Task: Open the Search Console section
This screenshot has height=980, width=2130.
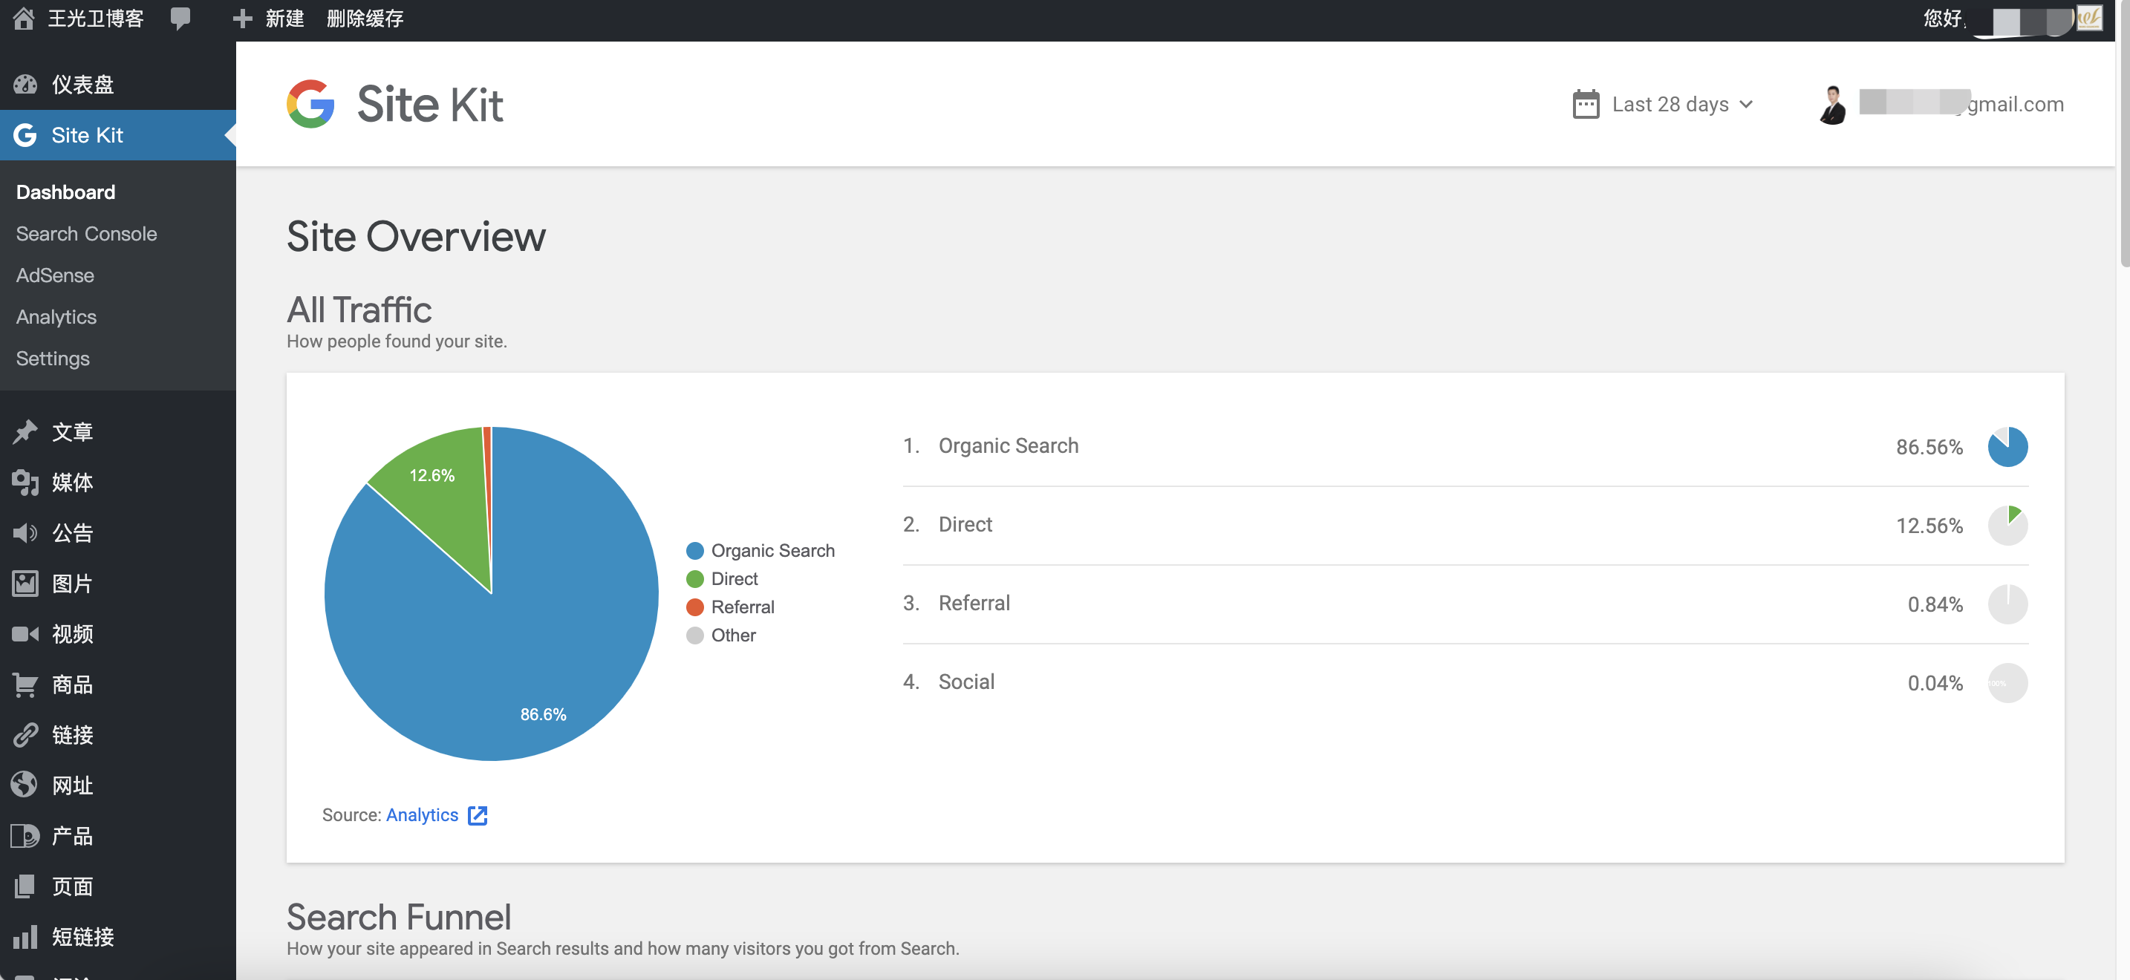Action: tap(85, 233)
